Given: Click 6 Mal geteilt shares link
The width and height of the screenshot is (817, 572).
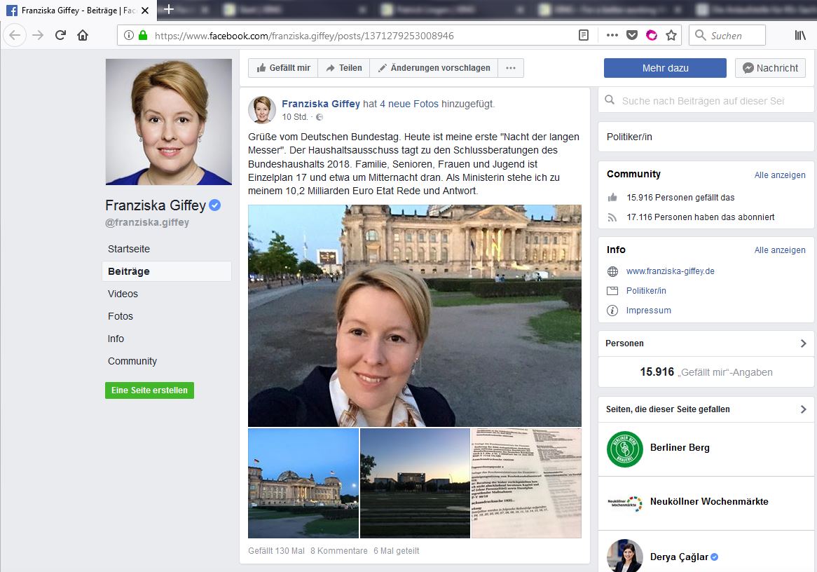Looking at the screenshot, I should click(x=396, y=551).
